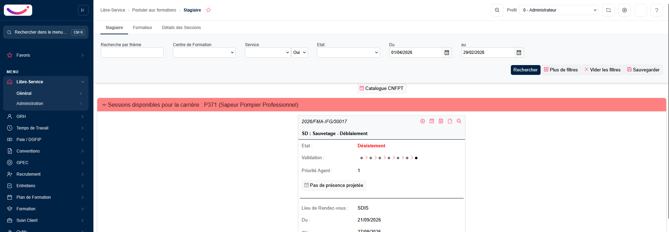Click the Pas de présence projetée button
This screenshot has width=669, height=232.
coord(334,185)
